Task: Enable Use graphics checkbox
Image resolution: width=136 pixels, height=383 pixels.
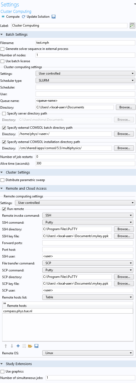Action: coord(2,371)
